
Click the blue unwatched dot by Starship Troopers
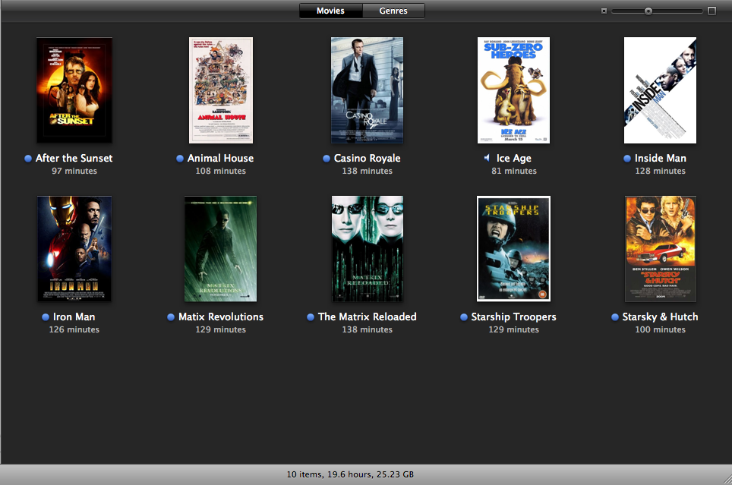[463, 317]
